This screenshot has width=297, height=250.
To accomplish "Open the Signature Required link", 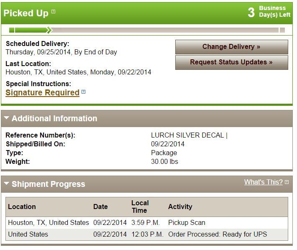I will (42, 92).
